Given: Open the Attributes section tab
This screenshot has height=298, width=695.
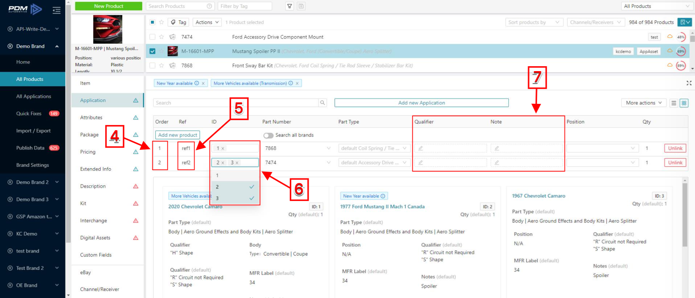Looking at the screenshot, I should [107, 117].
